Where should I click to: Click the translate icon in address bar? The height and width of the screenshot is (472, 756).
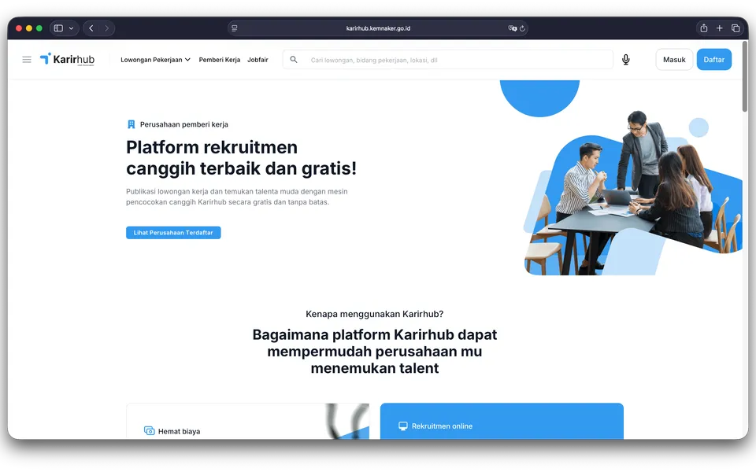coord(512,28)
